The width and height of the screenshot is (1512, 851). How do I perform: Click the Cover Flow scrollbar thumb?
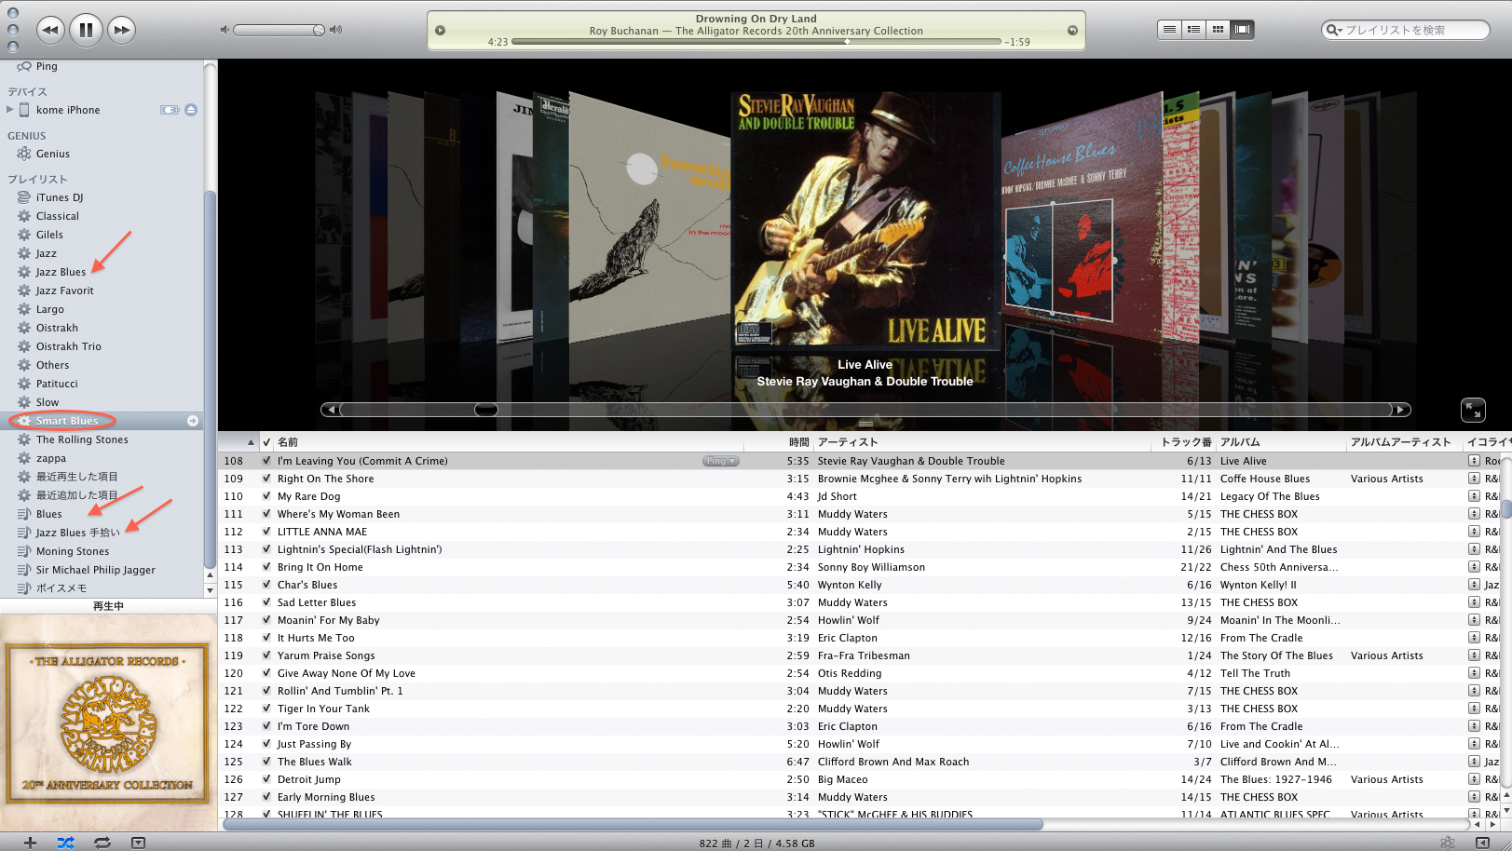pos(485,410)
